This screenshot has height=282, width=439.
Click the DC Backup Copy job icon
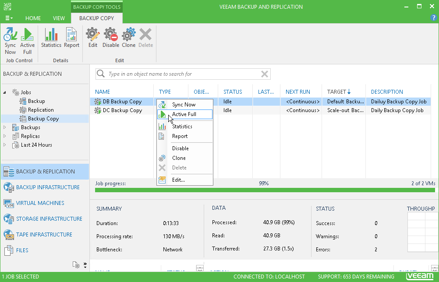[98, 110]
